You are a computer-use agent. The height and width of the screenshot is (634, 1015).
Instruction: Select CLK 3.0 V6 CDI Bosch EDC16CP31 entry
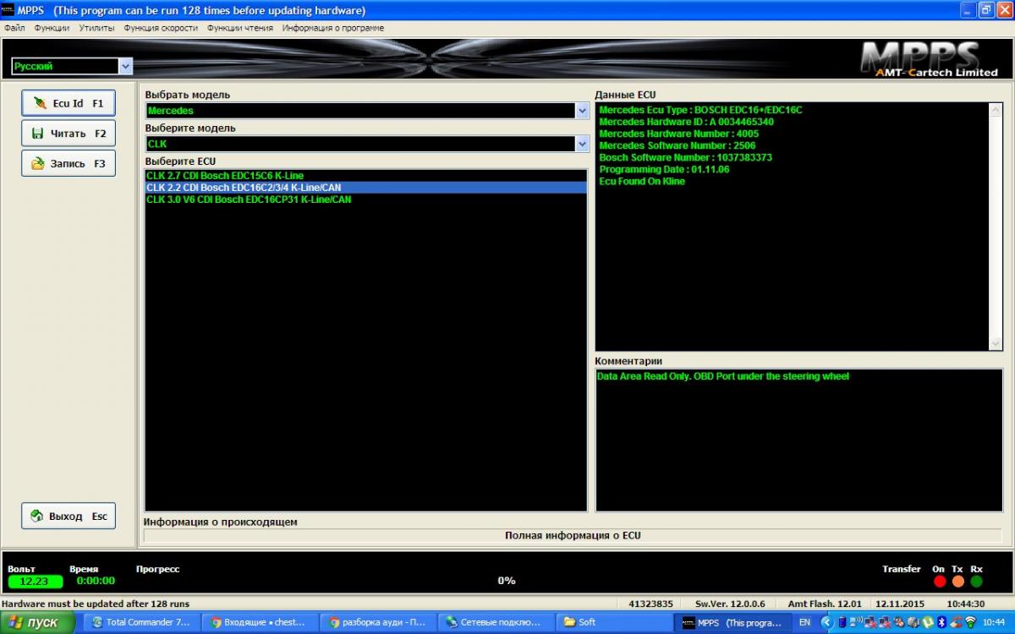(366, 199)
